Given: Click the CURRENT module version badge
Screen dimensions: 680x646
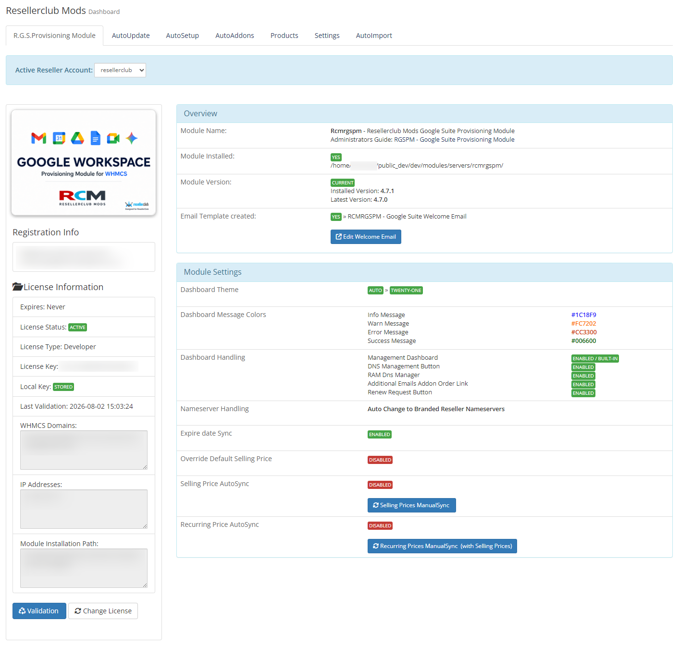Looking at the screenshot, I should click(x=343, y=183).
